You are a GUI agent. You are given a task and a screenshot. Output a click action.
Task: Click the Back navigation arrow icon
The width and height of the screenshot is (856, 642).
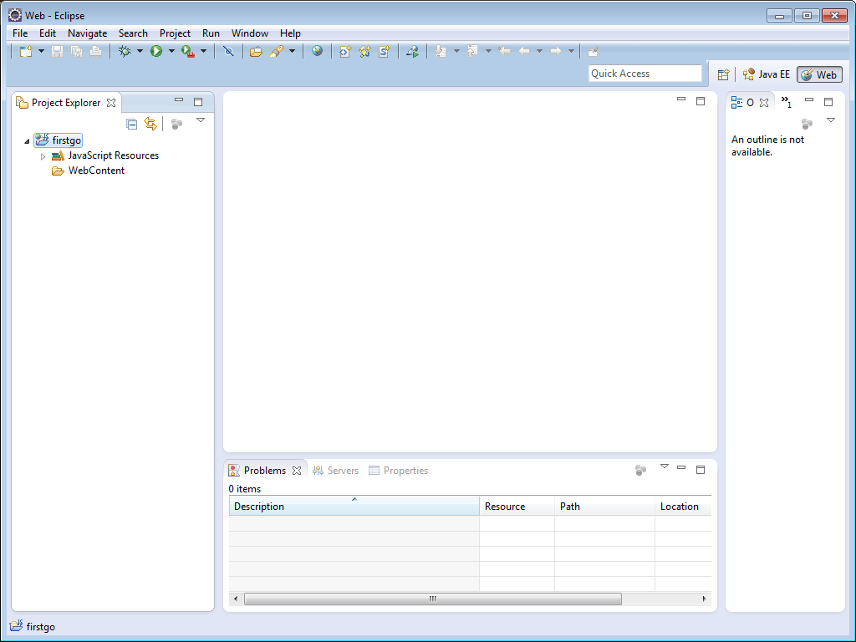[x=524, y=51]
